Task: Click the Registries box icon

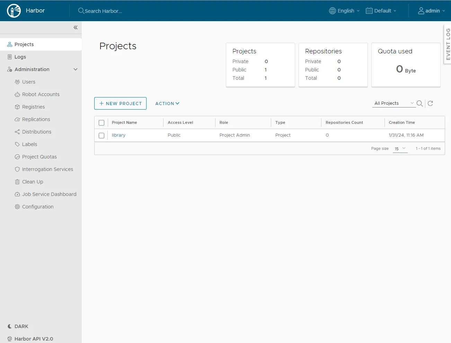Action: tap(17, 107)
